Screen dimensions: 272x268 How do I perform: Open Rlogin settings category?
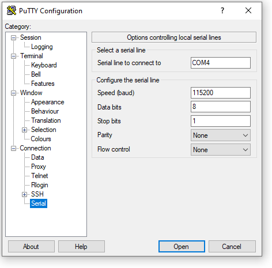click(40, 185)
